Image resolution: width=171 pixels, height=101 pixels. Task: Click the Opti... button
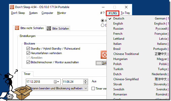point(101,63)
